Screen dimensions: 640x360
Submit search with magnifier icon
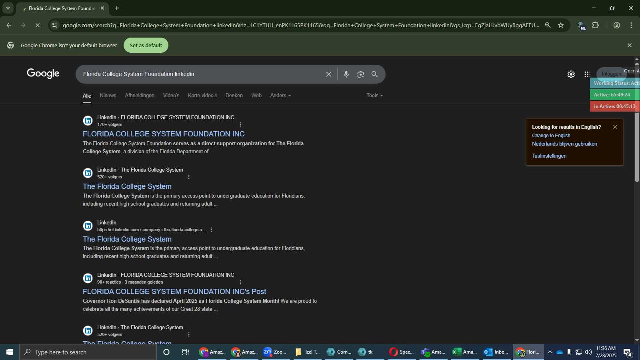click(x=375, y=74)
